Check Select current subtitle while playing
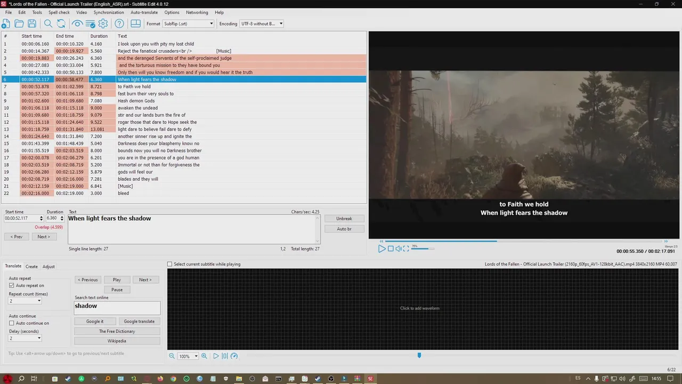The height and width of the screenshot is (384, 682). point(170,264)
